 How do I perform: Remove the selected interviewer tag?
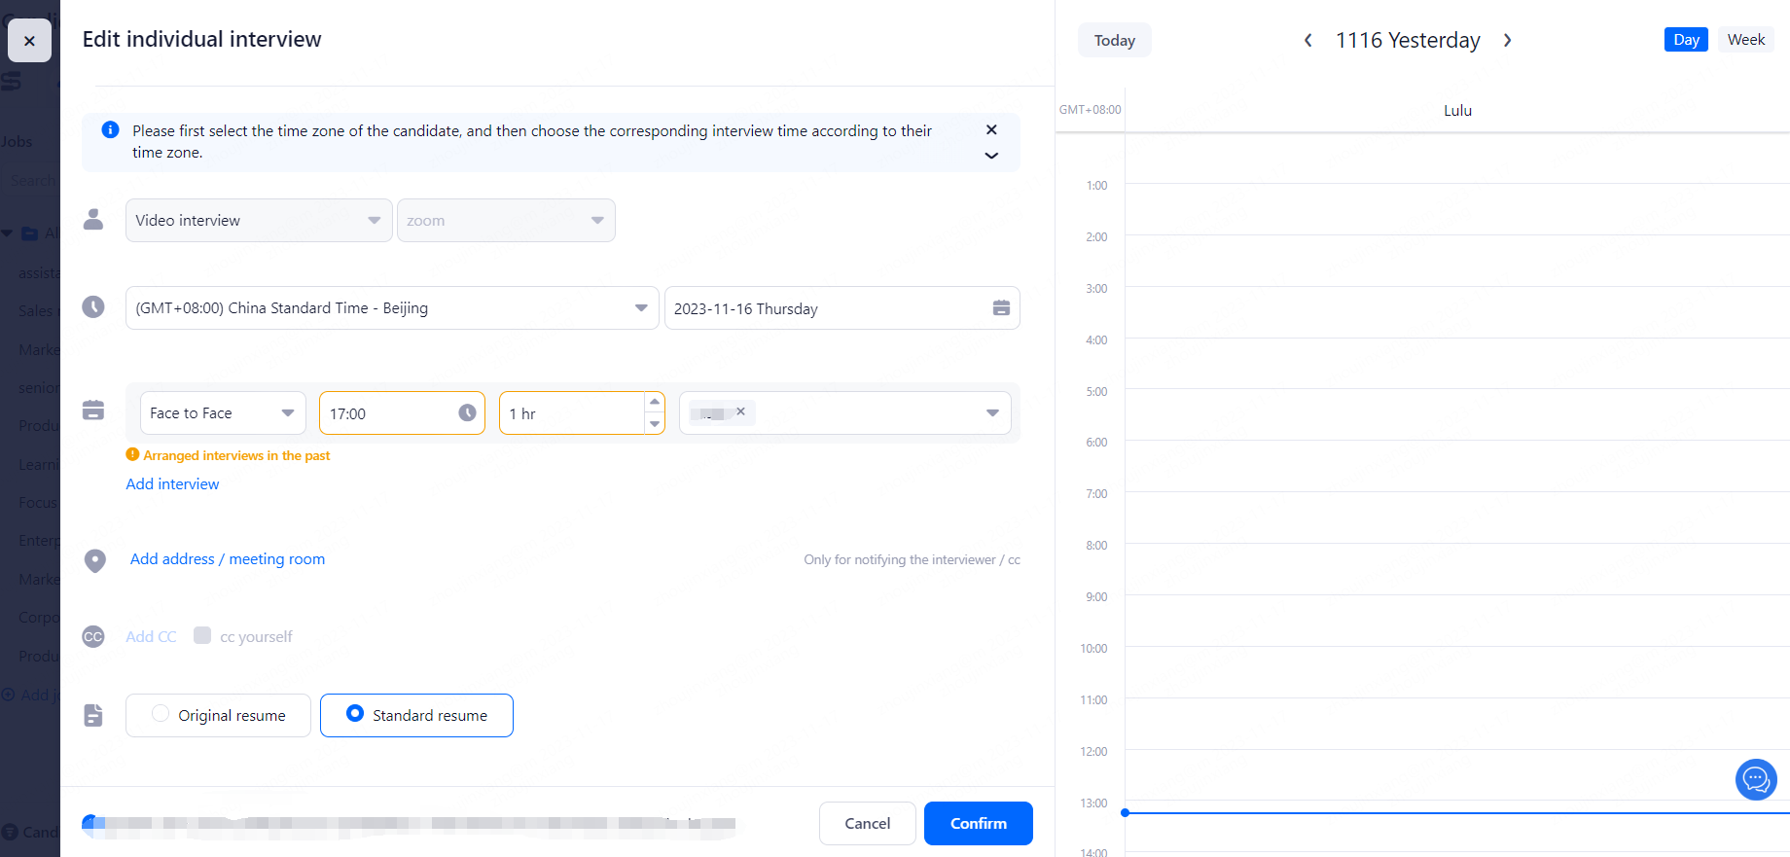point(740,411)
